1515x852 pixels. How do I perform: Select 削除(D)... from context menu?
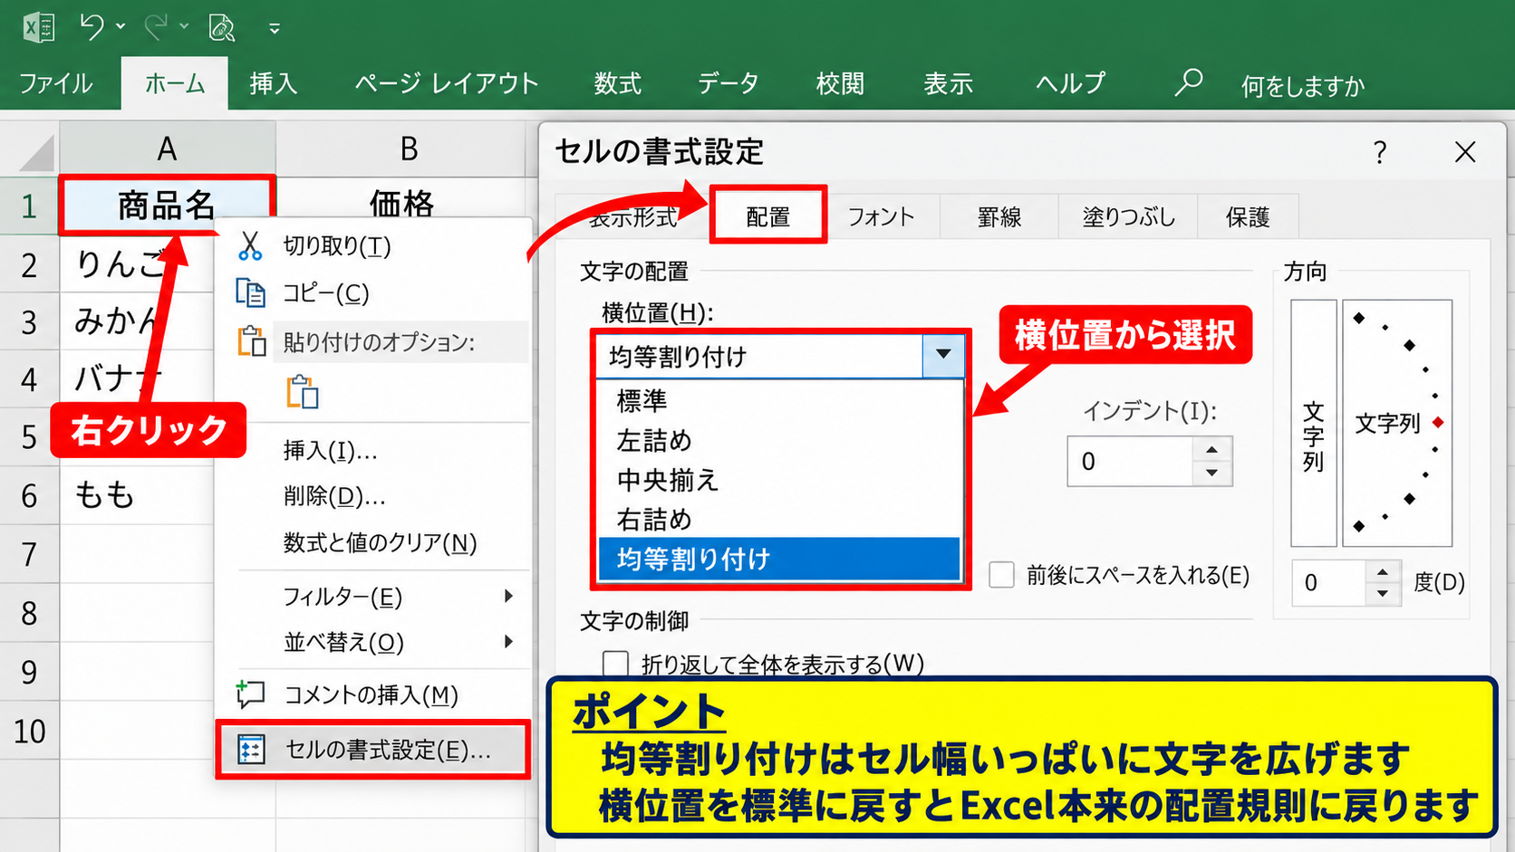tap(334, 495)
